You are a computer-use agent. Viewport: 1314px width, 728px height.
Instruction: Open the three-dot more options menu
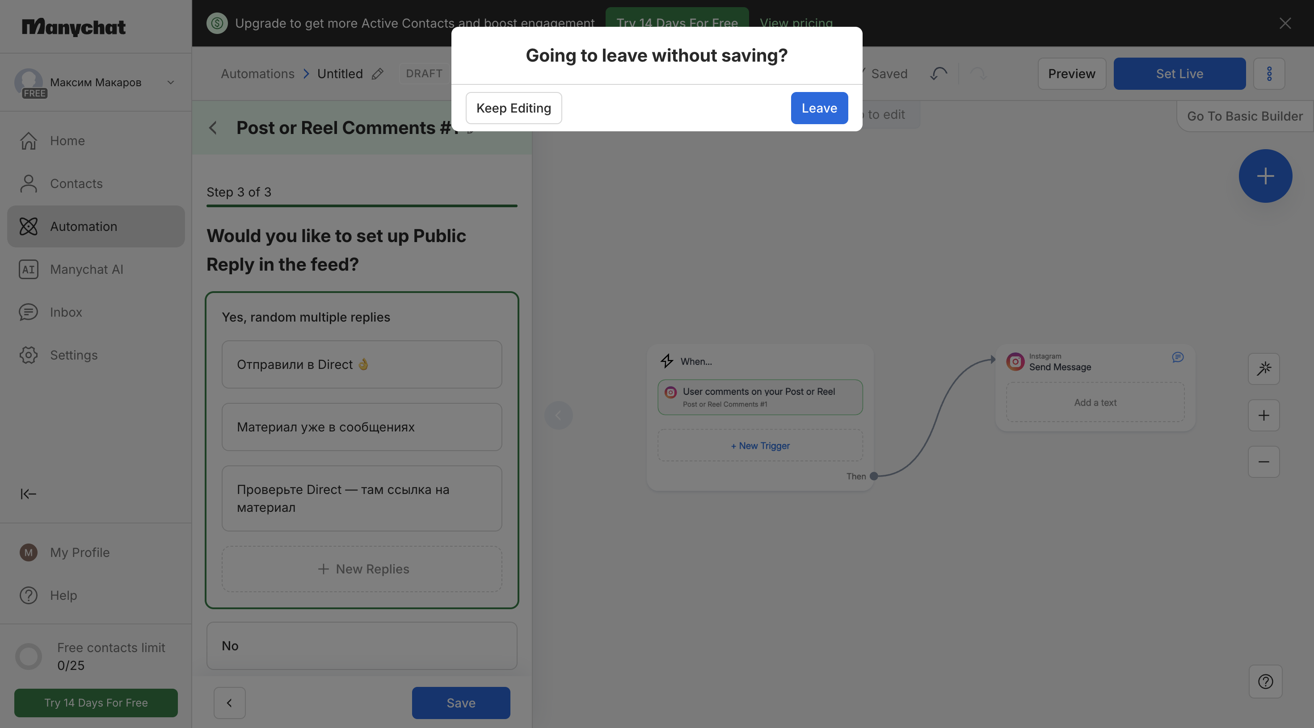click(x=1269, y=74)
